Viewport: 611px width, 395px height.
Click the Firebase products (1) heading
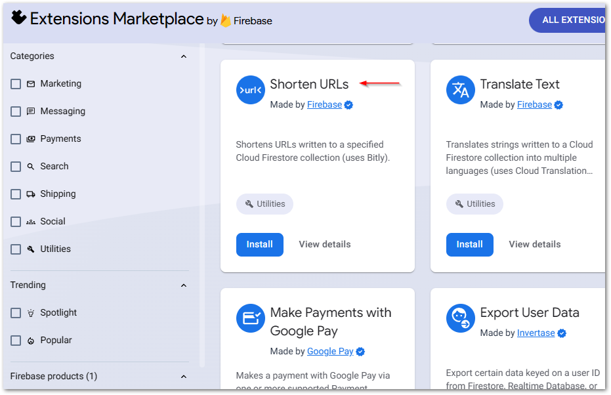coord(54,377)
